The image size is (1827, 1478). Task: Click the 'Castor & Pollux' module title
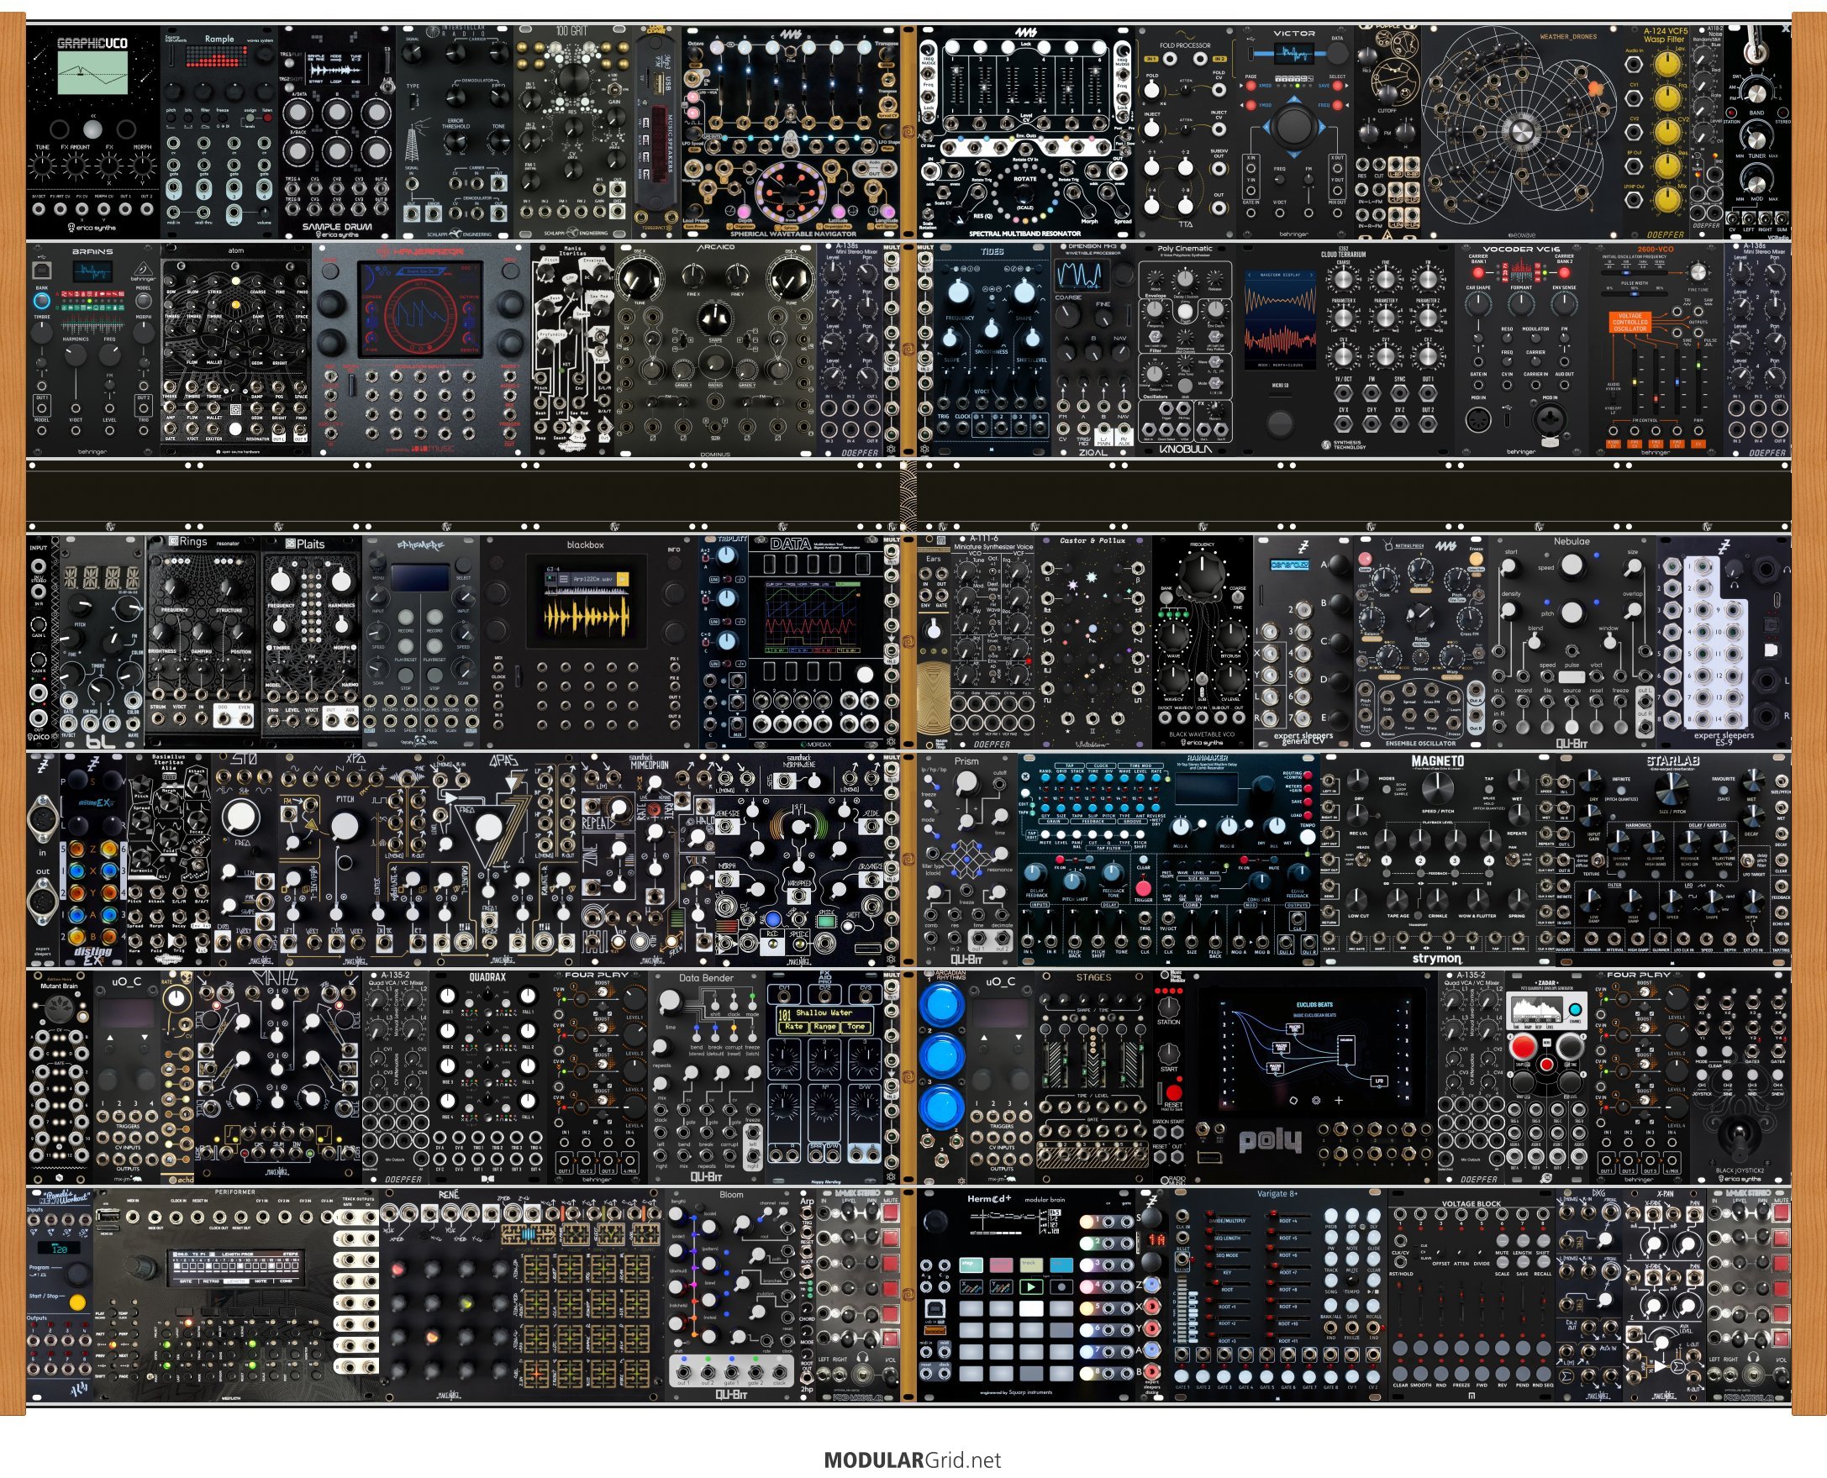[x=1093, y=539]
